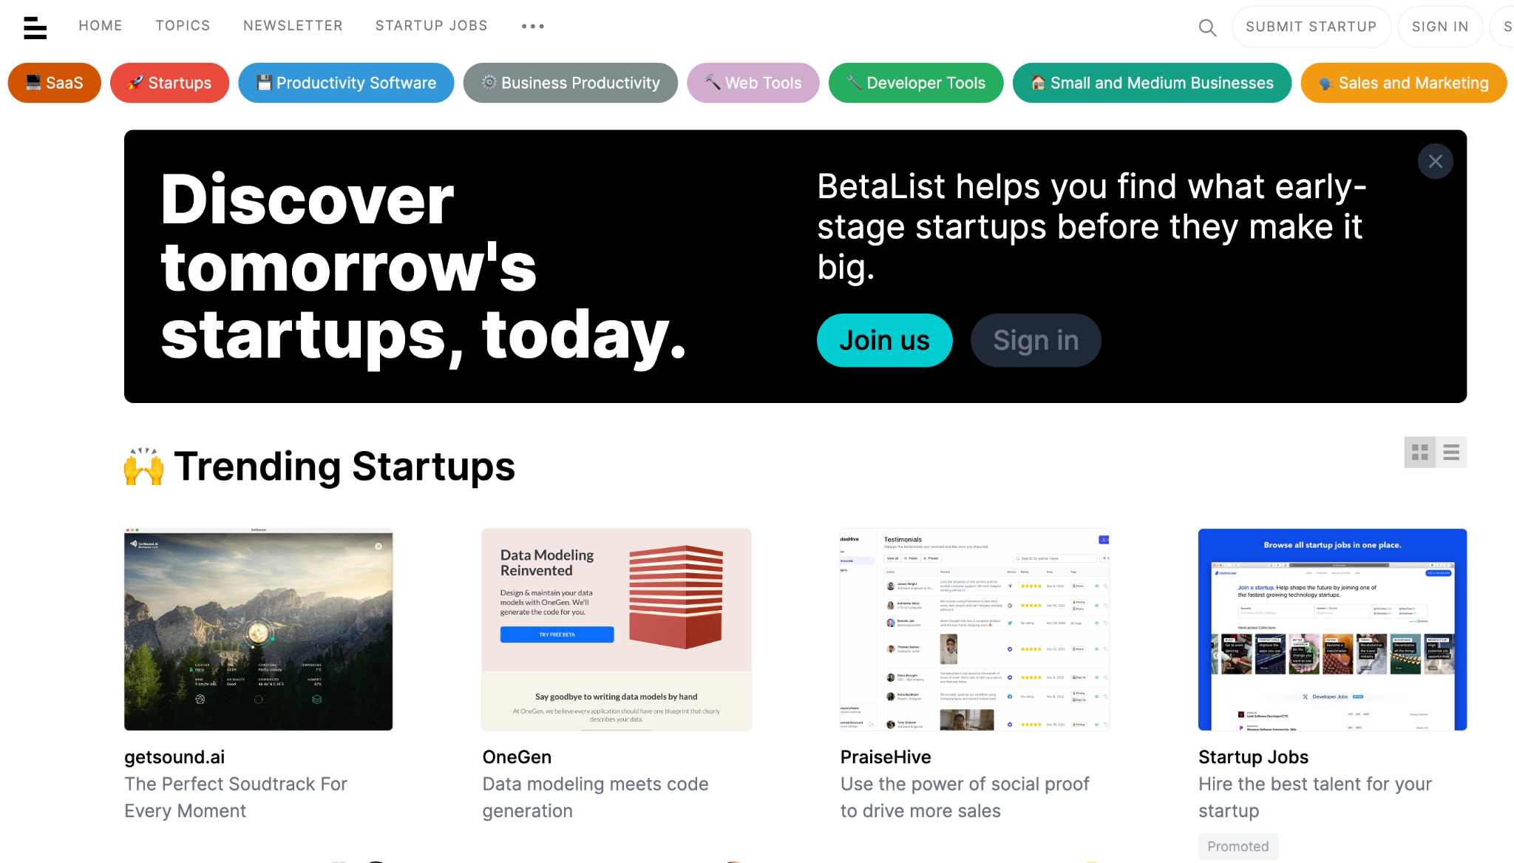This screenshot has height=863, width=1514.
Task: Click the NEWSLETTER navigation tab
Action: [x=292, y=26]
